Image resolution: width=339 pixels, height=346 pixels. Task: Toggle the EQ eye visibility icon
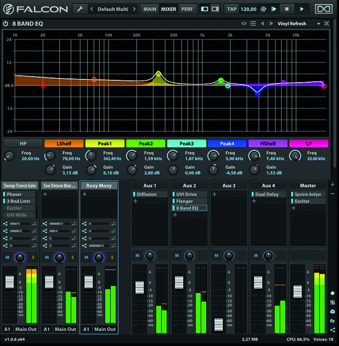tap(244, 23)
